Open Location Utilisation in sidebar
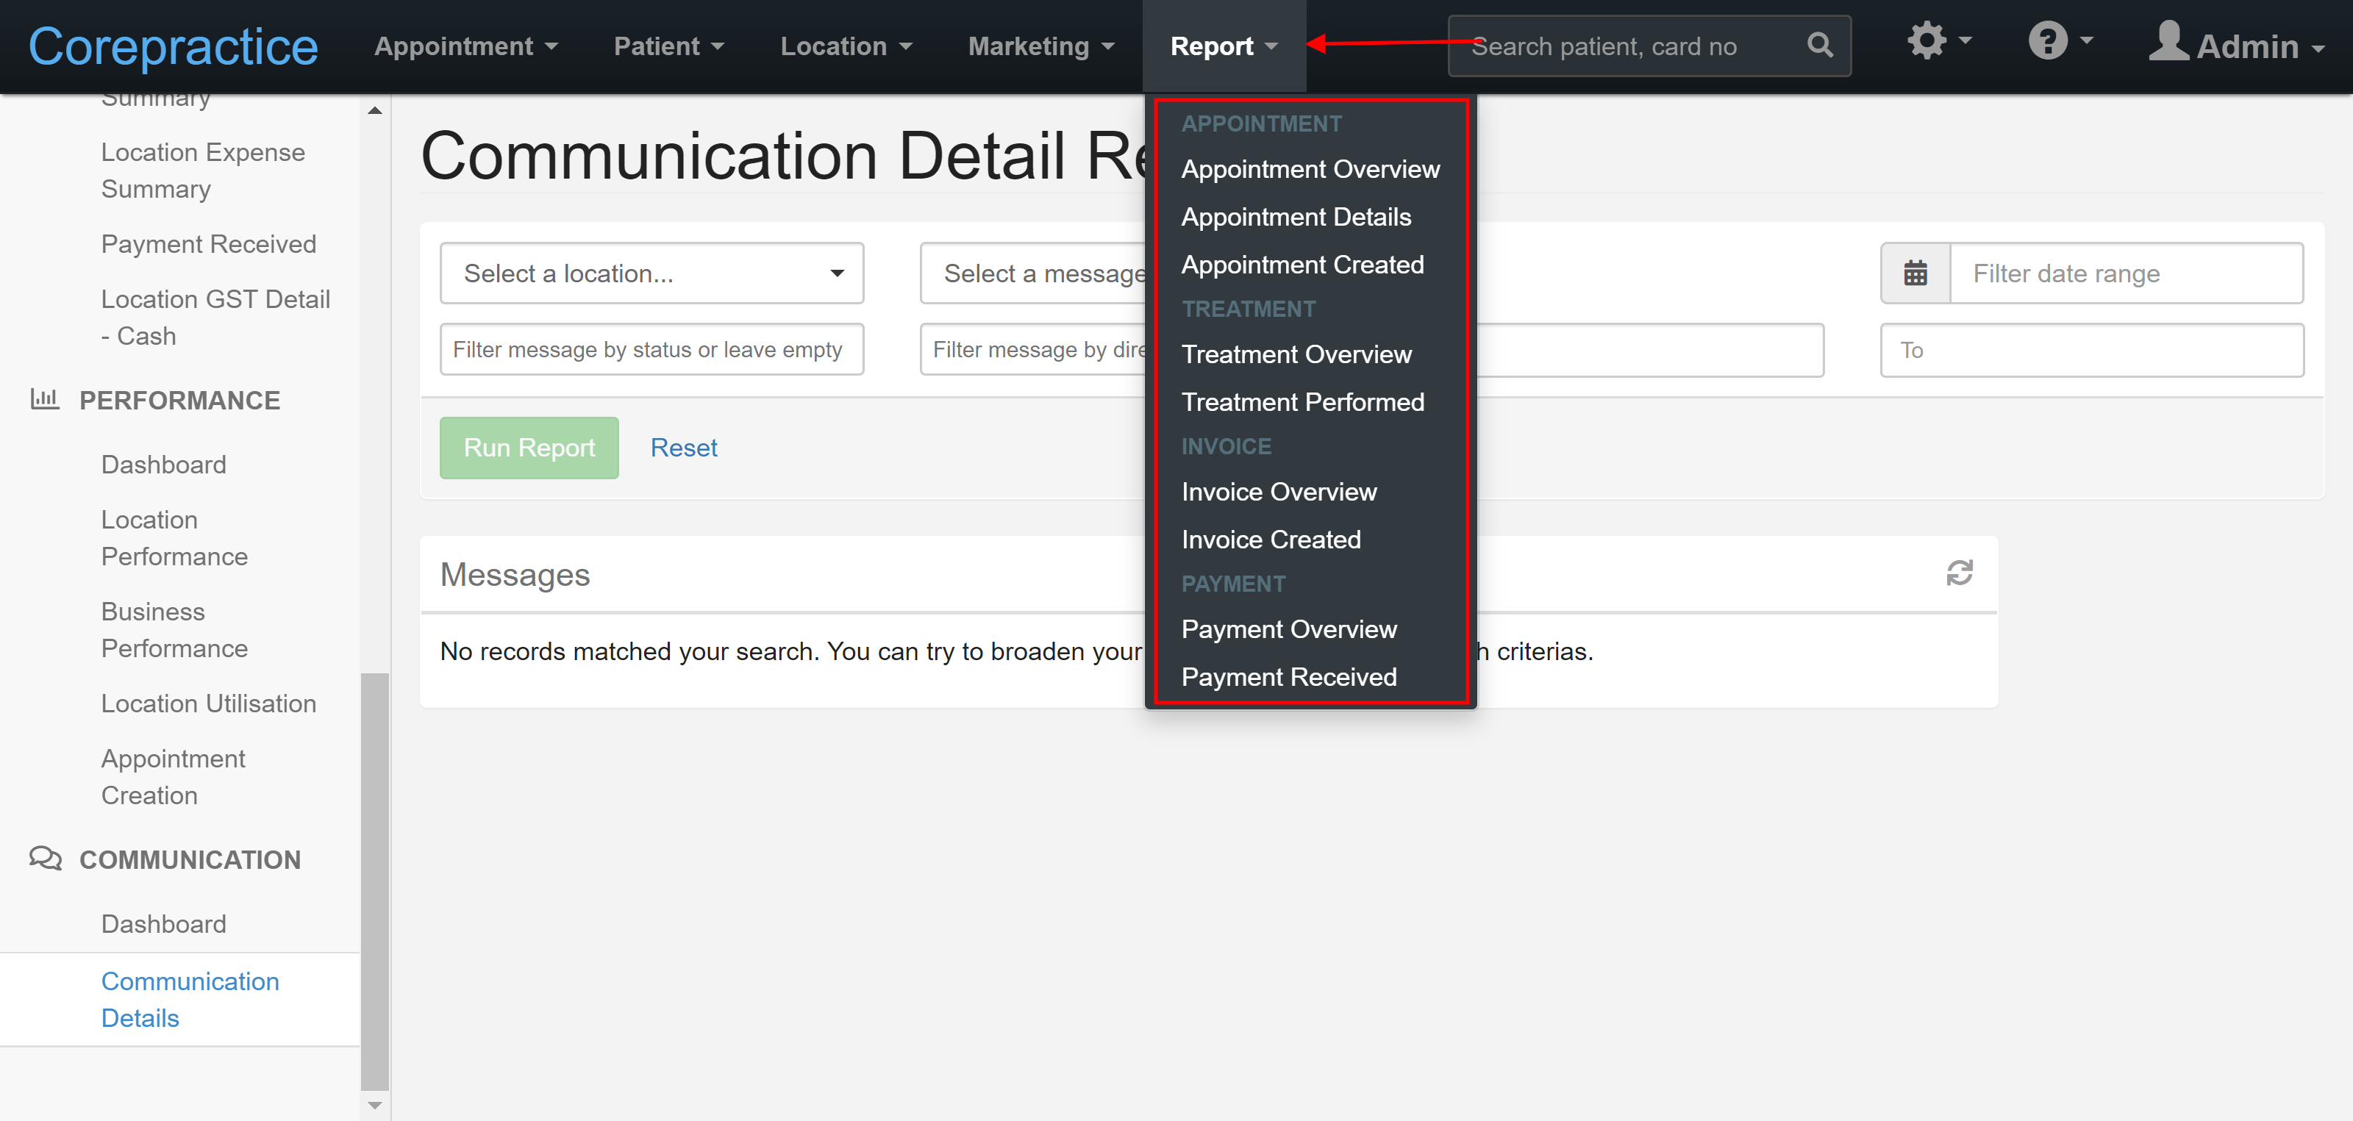 click(208, 703)
